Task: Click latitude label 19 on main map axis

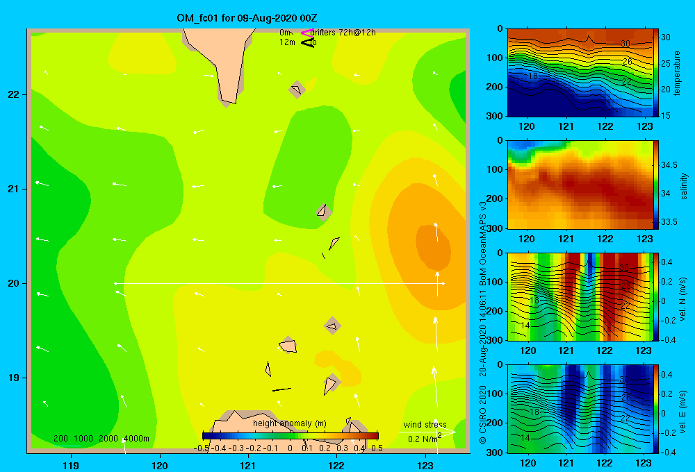Action: [x=13, y=378]
